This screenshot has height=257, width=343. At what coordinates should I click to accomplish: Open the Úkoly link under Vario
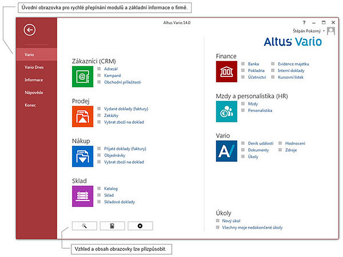[253, 157]
